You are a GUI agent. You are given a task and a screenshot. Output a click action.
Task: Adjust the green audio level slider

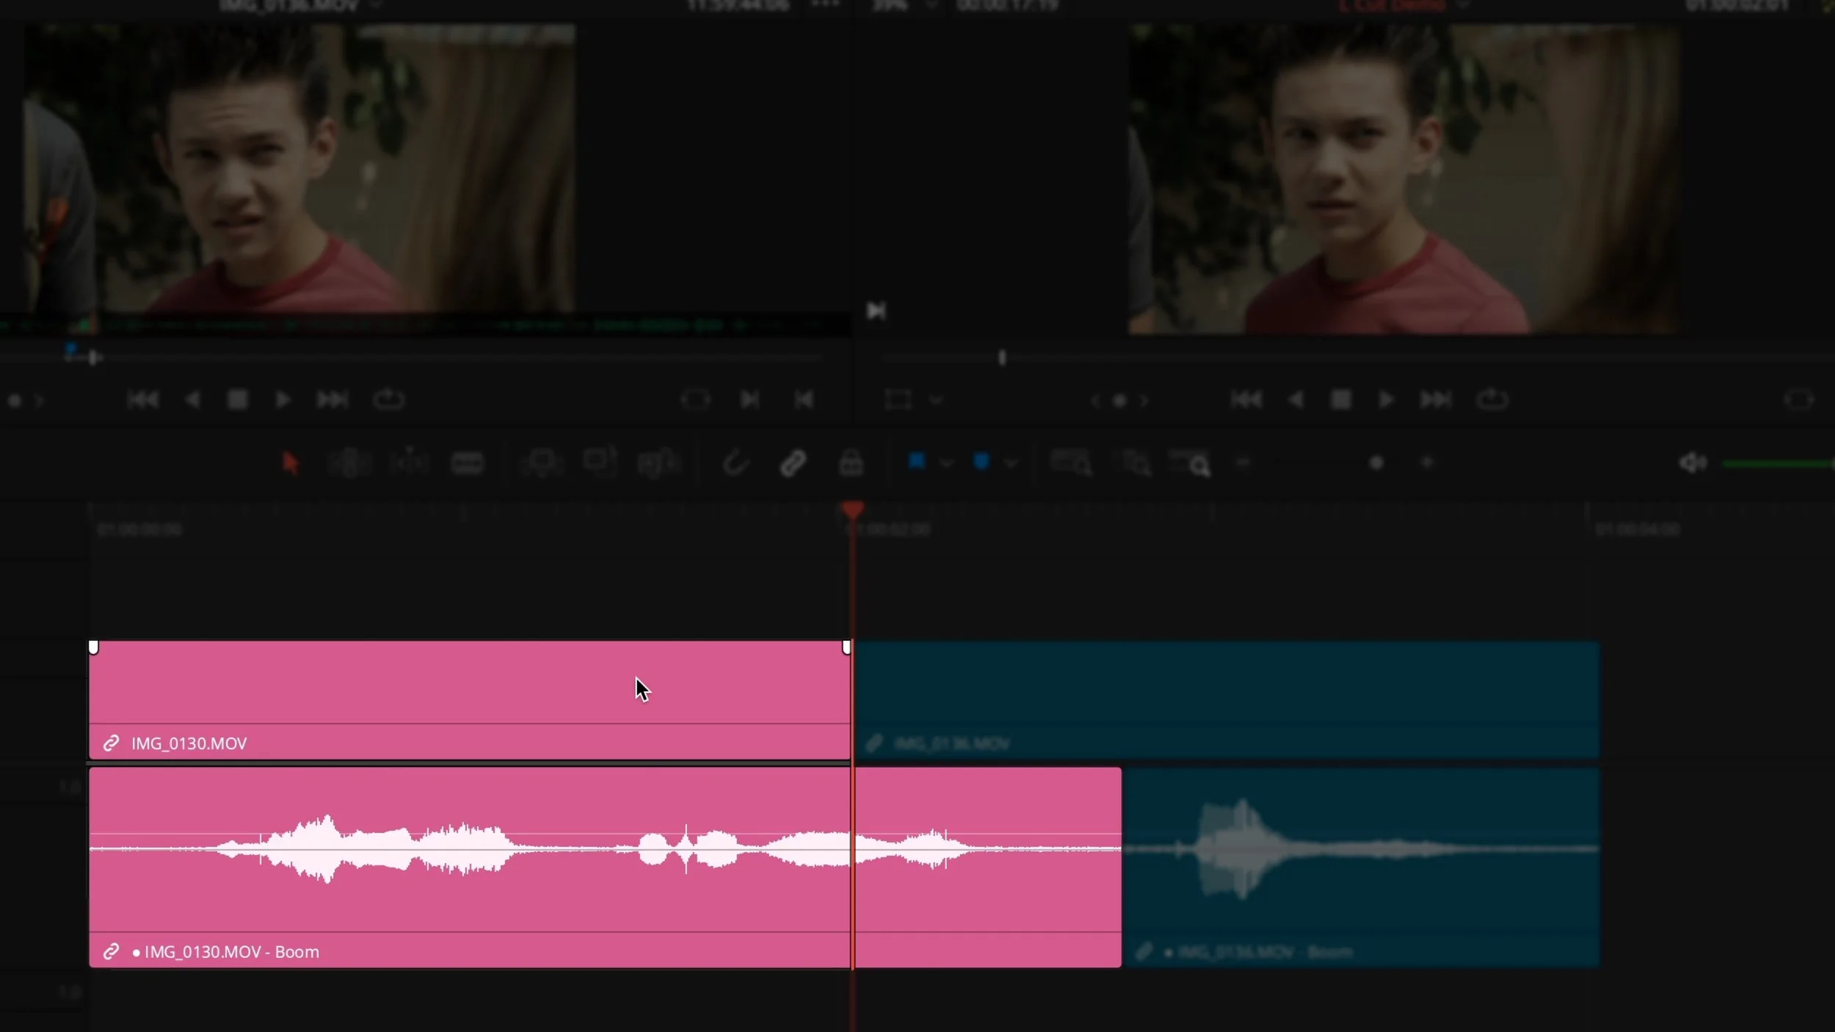1776,462
